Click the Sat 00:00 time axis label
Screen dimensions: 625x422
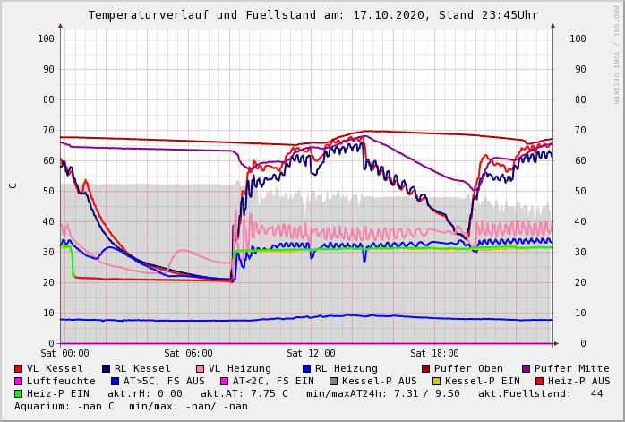(64, 354)
